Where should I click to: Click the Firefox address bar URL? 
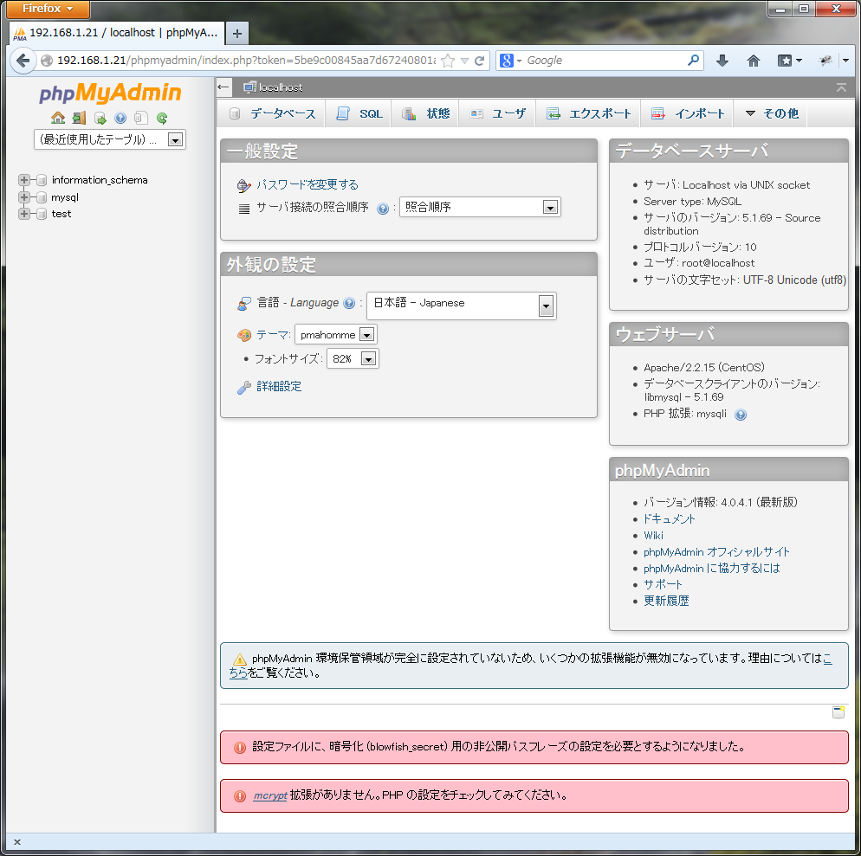(x=247, y=61)
